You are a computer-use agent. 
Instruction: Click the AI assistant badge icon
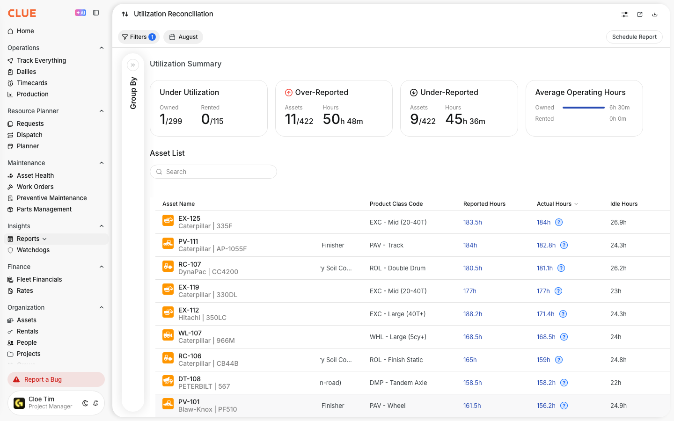pyautogui.click(x=81, y=13)
